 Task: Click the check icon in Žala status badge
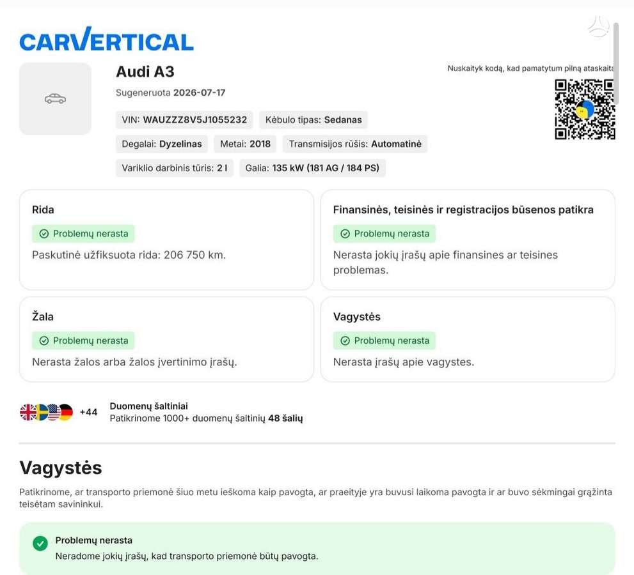coord(44,341)
